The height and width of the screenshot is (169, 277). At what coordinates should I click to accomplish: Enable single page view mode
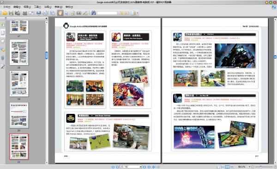[218, 167]
